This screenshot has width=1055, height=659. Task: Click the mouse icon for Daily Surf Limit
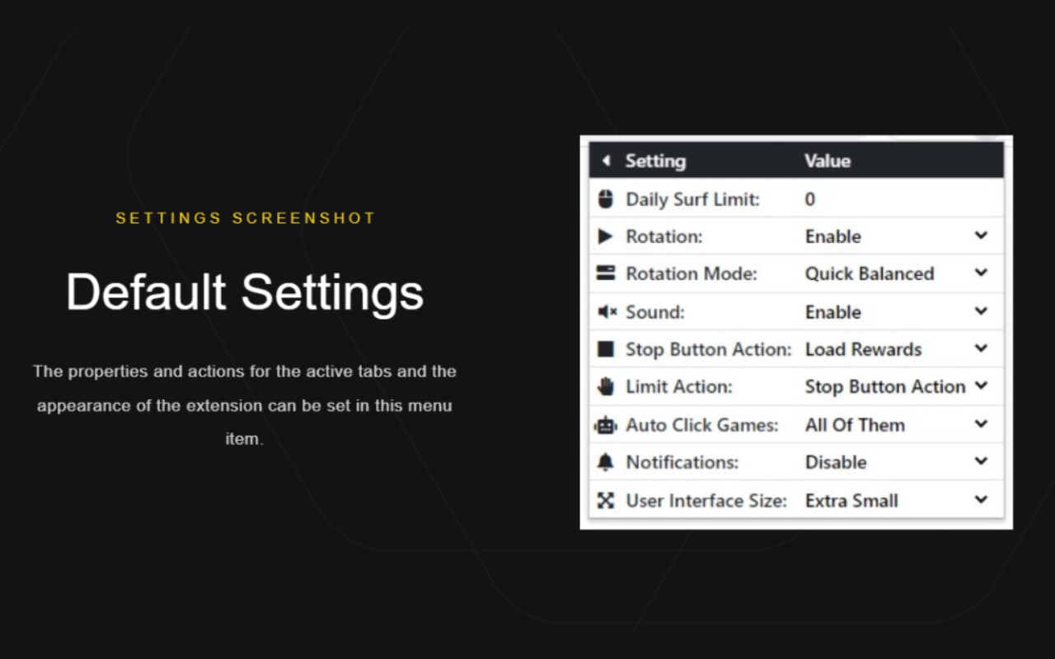pyautogui.click(x=606, y=199)
